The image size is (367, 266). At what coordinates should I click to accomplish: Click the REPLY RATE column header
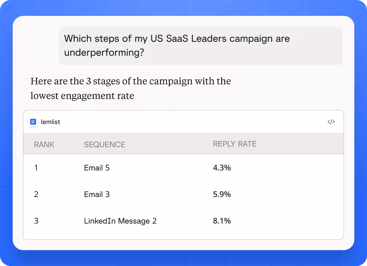235,144
